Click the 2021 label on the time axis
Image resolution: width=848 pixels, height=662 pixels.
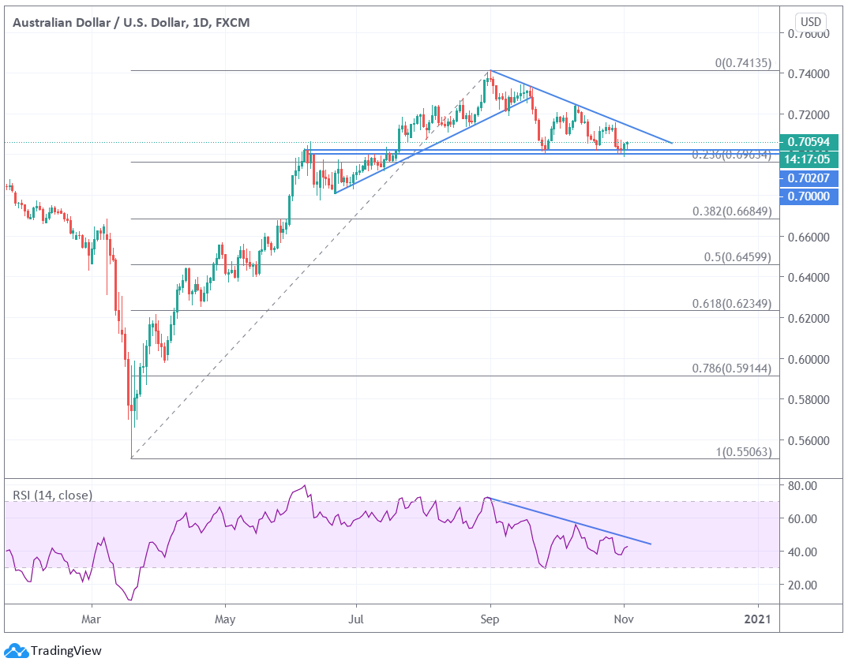tap(758, 620)
